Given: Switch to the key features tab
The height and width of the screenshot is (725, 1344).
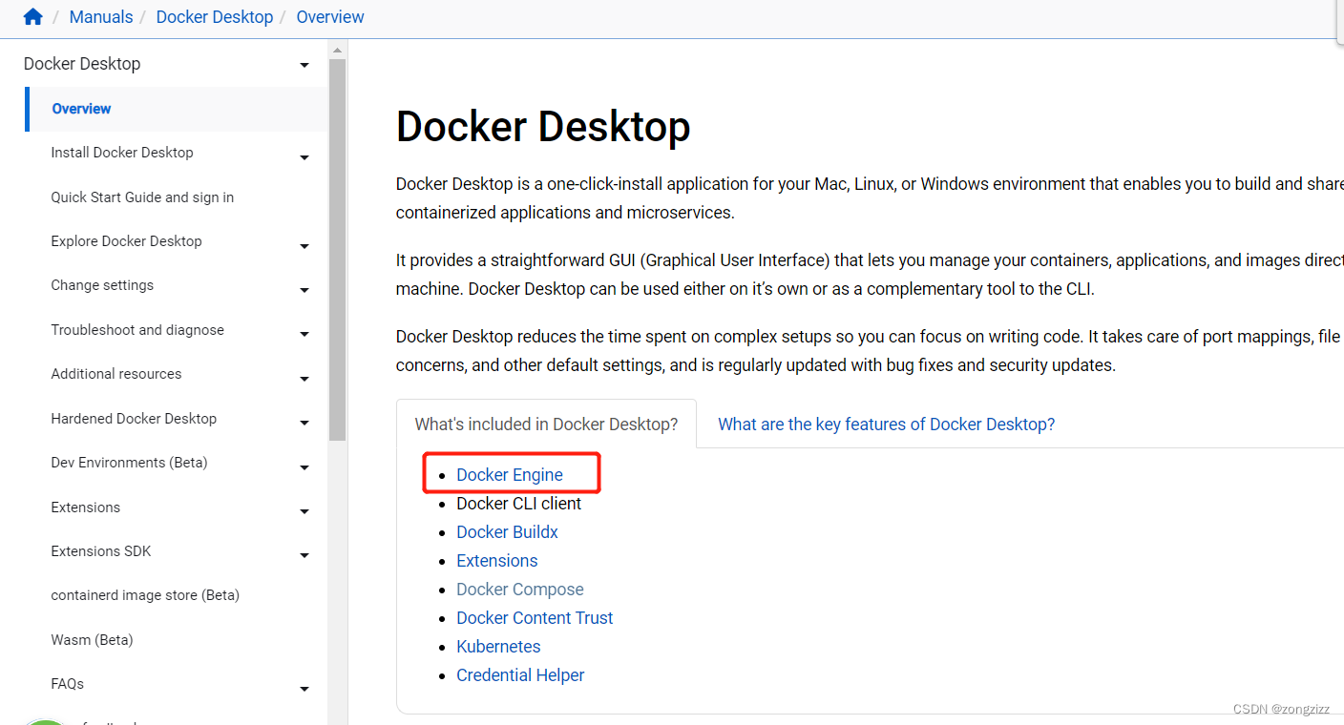Looking at the screenshot, I should pyautogui.click(x=886, y=424).
